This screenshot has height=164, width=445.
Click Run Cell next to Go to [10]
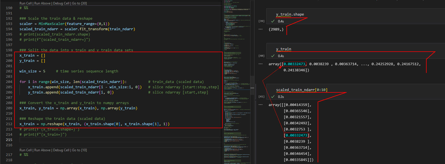coord(26,150)
